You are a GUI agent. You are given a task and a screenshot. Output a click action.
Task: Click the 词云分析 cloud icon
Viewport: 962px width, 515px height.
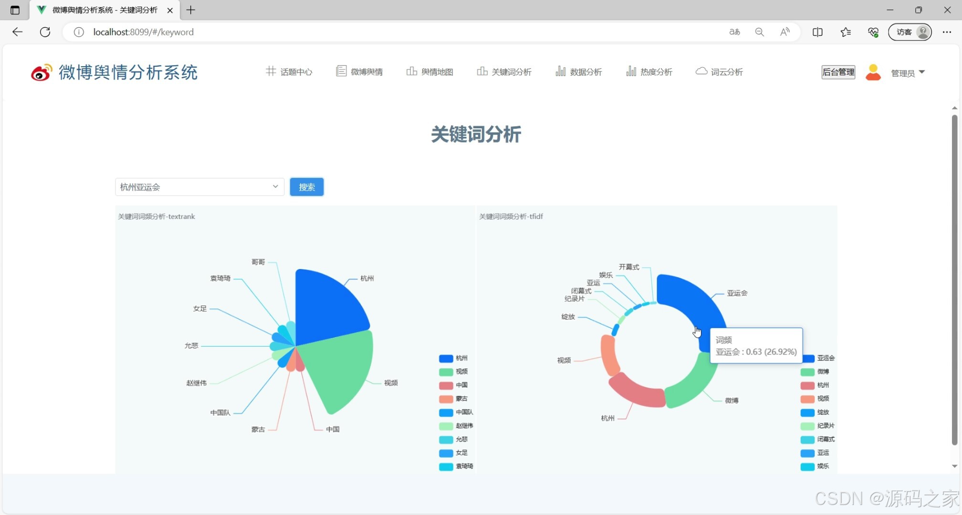[x=701, y=71]
